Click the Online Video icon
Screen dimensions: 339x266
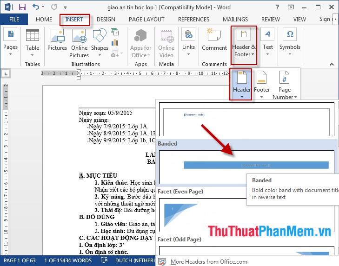coord(167,36)
